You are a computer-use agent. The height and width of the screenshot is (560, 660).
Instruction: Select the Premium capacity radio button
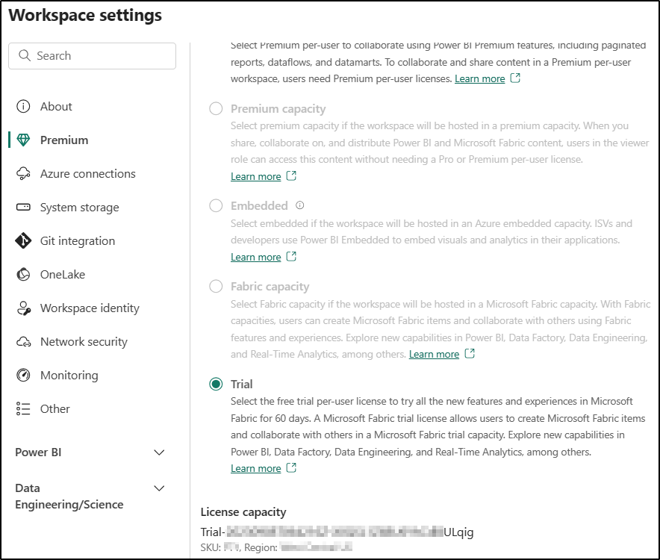[216, 108]
